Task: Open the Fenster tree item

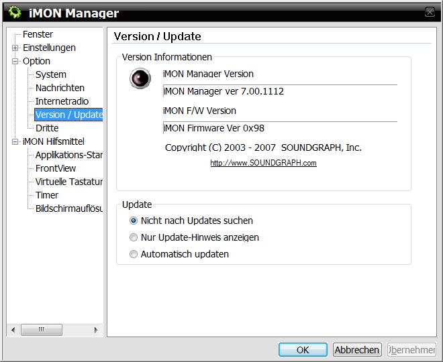Action: point(38,34)
